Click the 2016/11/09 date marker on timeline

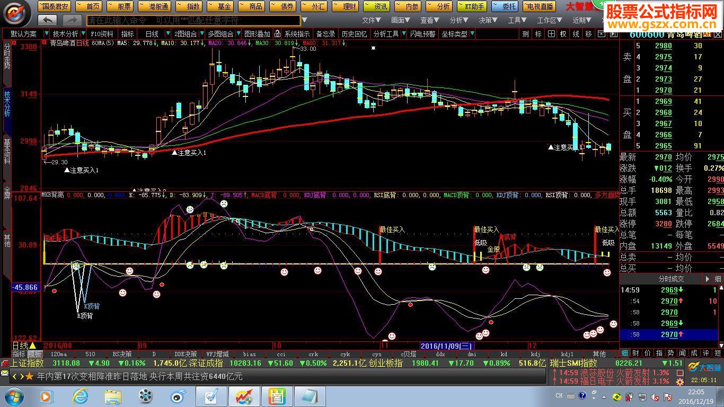click(446, 346)
